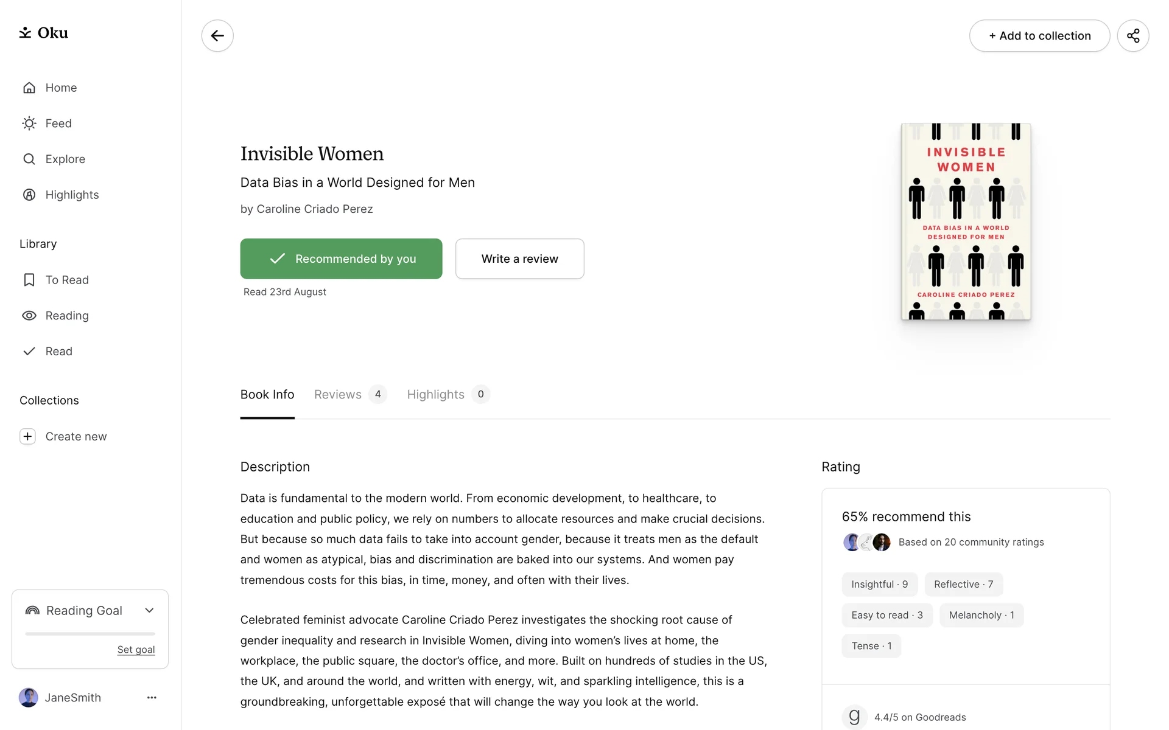Image resolution: width=1169 pixels, height=730 pixels.
Task: Collapse the Reading Goal chevron
Action: point(149,611)
